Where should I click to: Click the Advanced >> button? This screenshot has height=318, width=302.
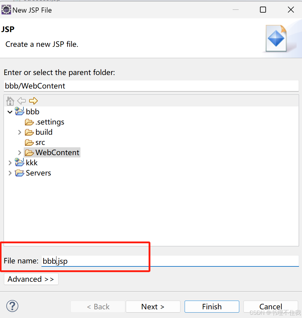[x=31, y=279]
